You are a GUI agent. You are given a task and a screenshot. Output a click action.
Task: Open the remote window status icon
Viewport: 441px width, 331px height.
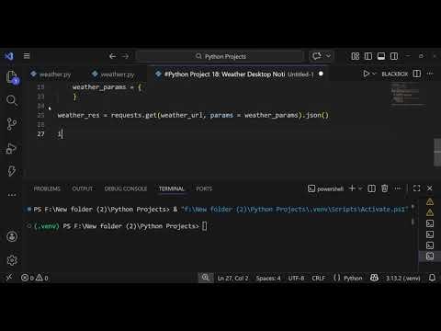(x=9, y=278)
